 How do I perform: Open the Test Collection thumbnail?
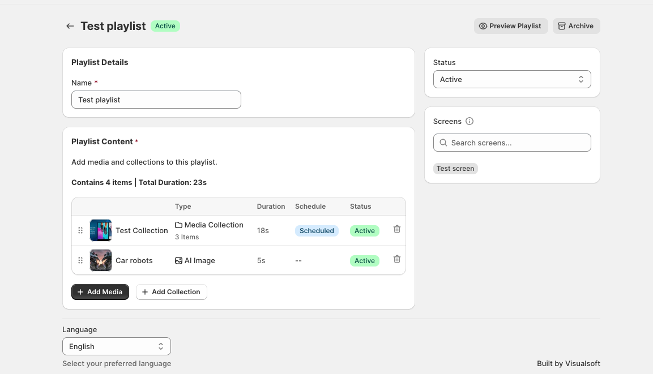[101, 230]
